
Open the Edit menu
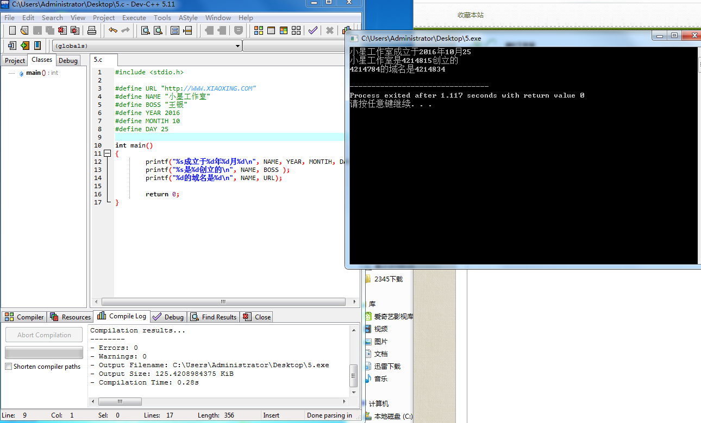coord(28,17)
